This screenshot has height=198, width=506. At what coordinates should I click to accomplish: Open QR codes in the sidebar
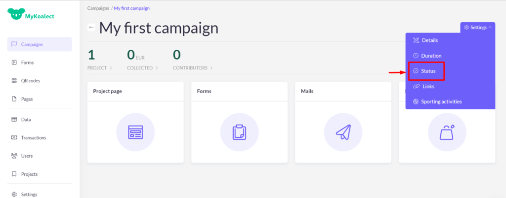click(x=30, y=81)
